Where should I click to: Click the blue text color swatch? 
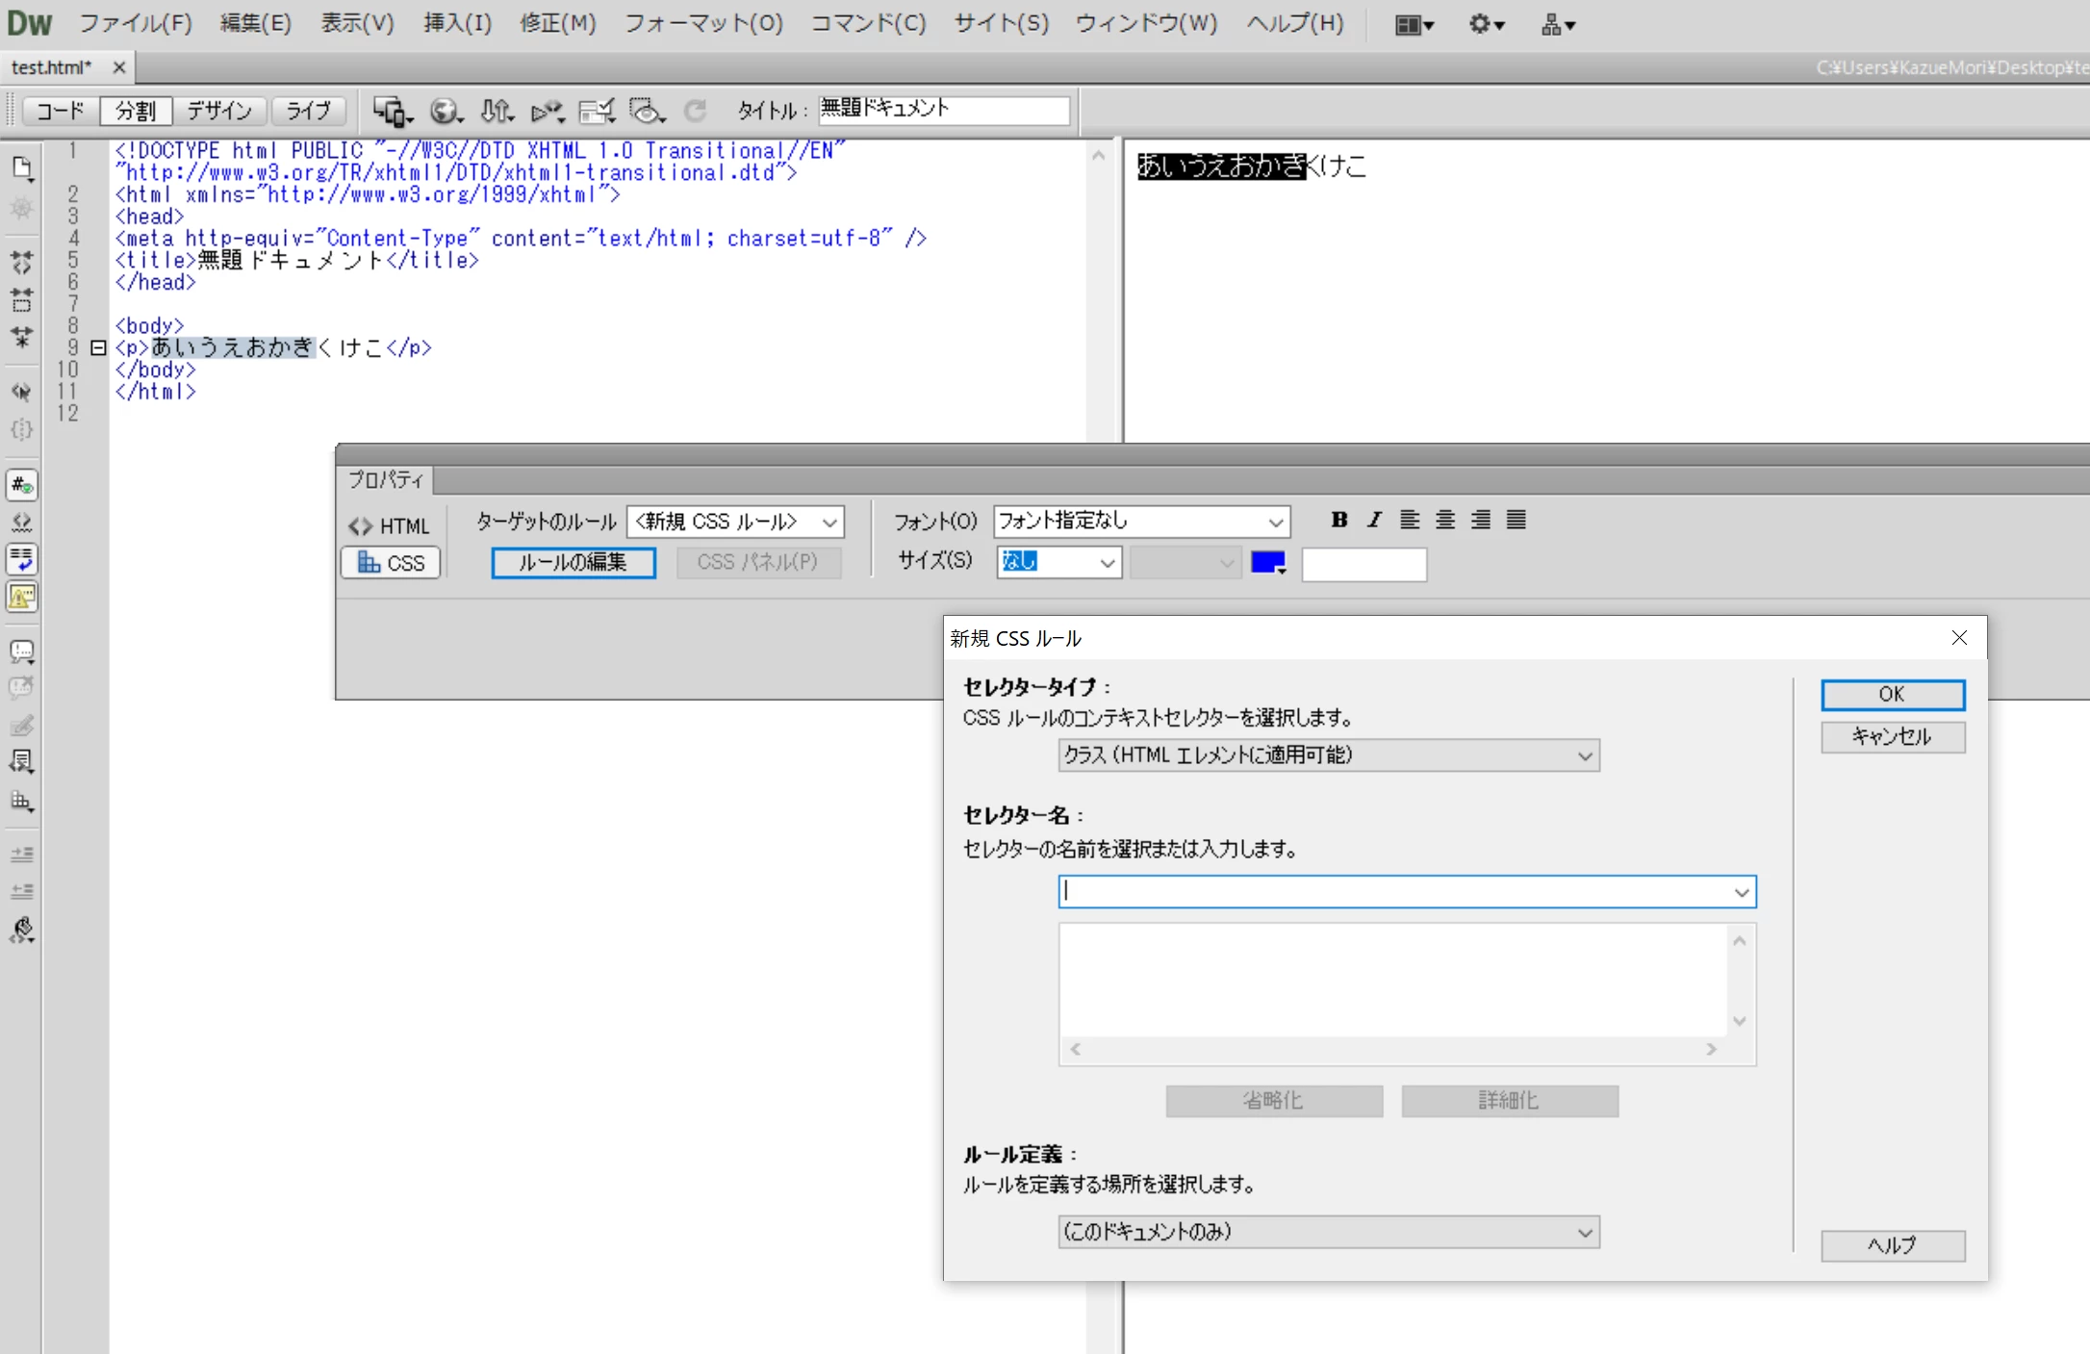[1267, 563]
